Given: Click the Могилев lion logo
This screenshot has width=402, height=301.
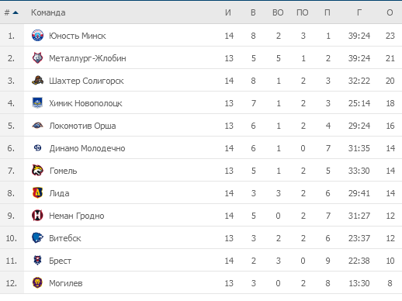Looking at the screenshot, I should pyautogui.click(x=37, y=283).
